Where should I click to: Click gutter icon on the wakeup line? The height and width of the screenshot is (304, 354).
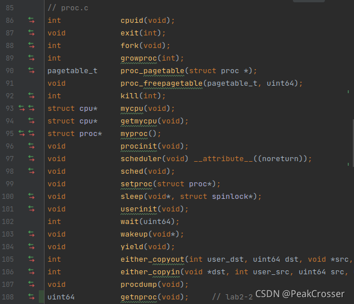point(31,234)
